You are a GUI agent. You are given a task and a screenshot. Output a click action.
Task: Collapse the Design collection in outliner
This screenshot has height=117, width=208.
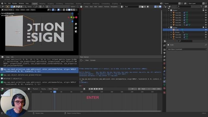pyautogui.click(x=169, y=27)
